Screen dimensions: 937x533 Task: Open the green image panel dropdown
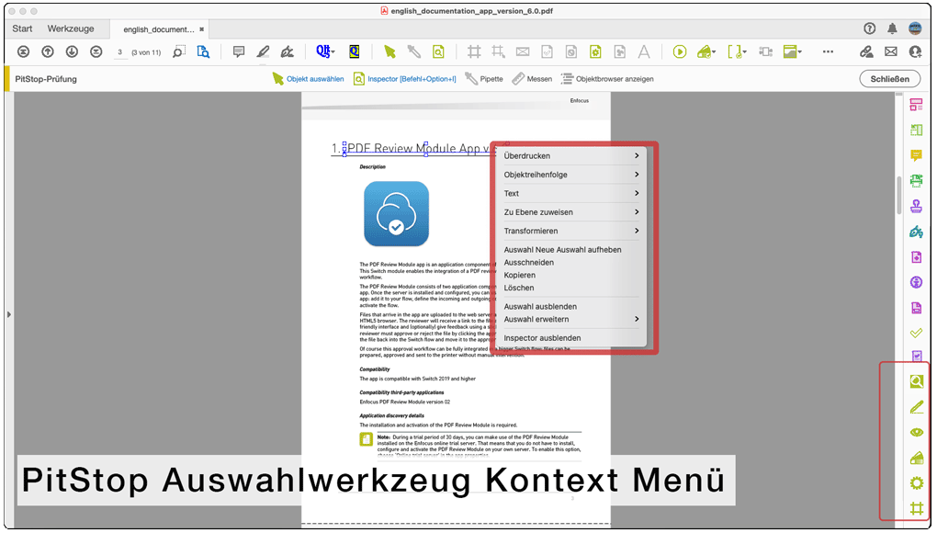tap(793, 52)
